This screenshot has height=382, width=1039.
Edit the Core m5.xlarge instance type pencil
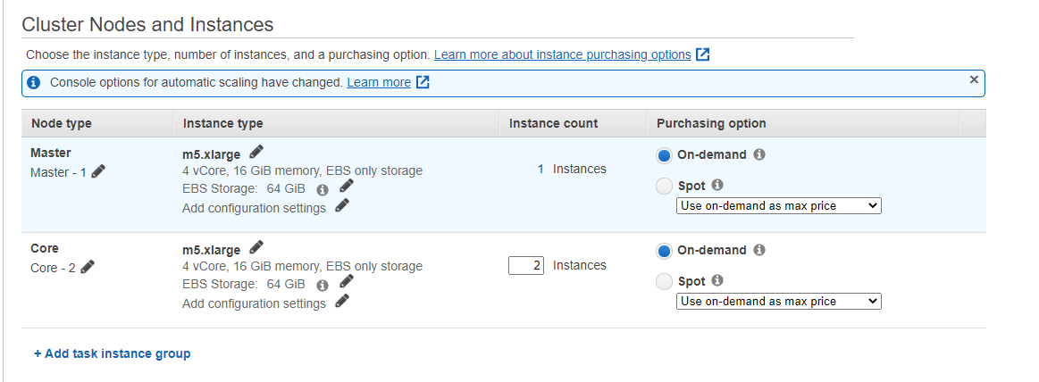(256, 247)
